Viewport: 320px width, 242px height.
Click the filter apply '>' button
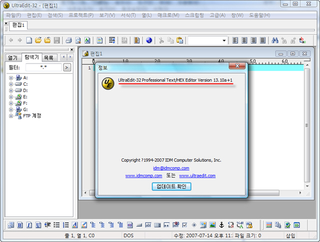(x=67, y=67)
